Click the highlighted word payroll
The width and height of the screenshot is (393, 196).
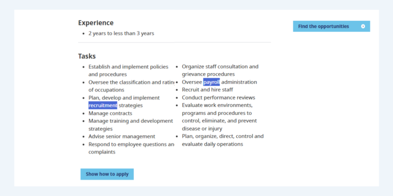[211, 82]
